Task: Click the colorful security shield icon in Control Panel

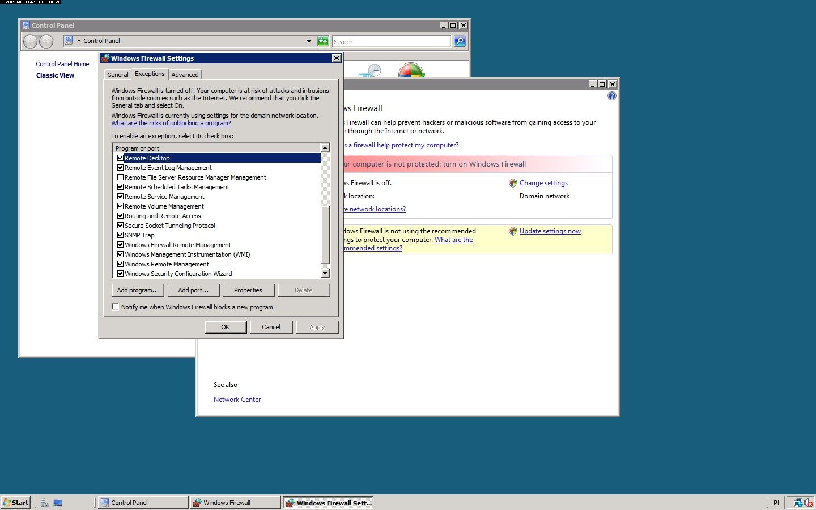Action: pyautogui.click(x=411, y=70)
